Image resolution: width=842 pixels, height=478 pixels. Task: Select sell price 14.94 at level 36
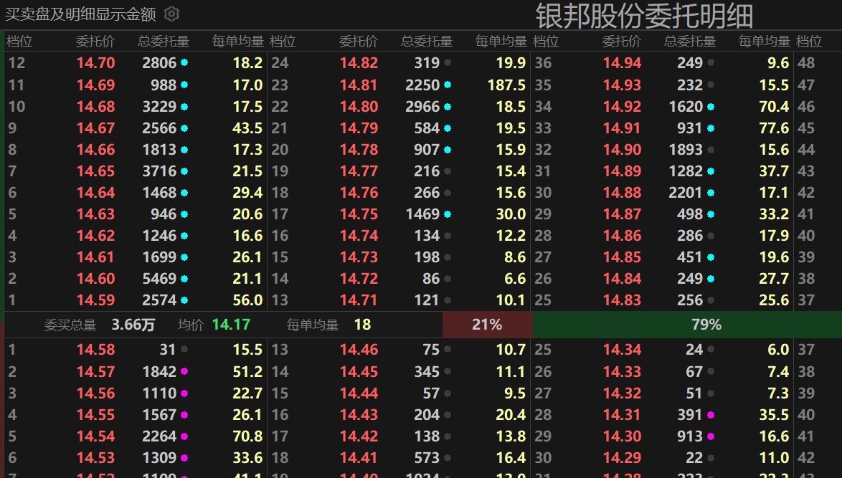coord(622,63)
